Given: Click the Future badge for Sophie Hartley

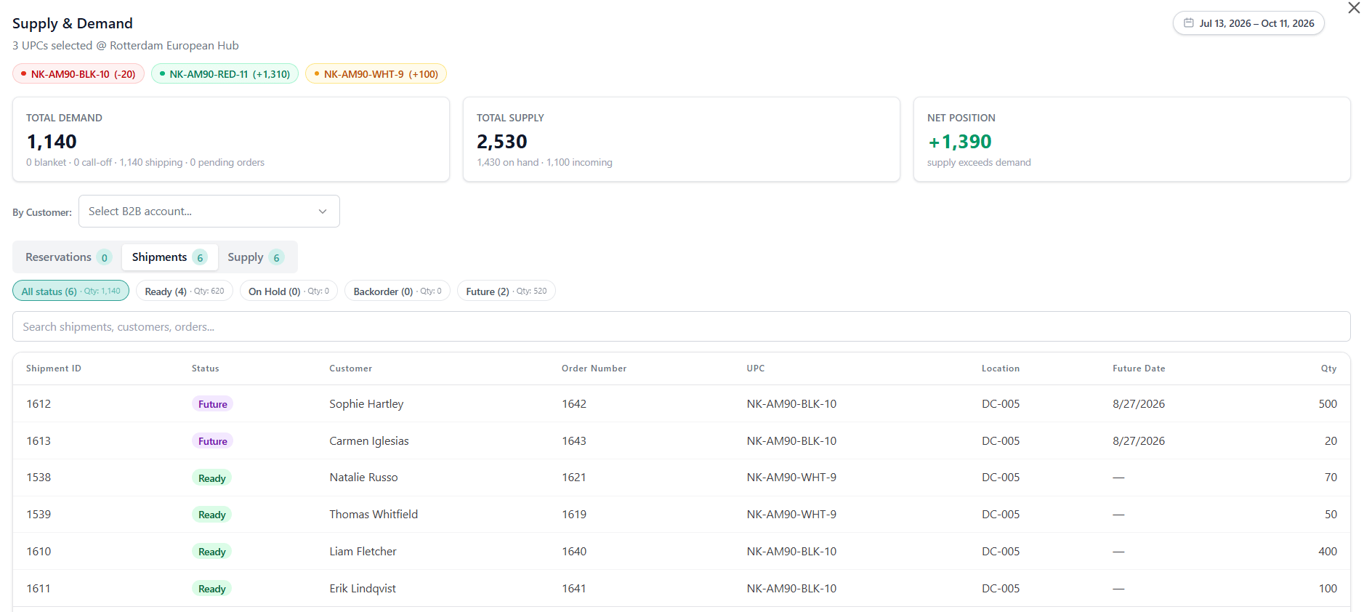Looking at the screenshot, I should 212,404.
